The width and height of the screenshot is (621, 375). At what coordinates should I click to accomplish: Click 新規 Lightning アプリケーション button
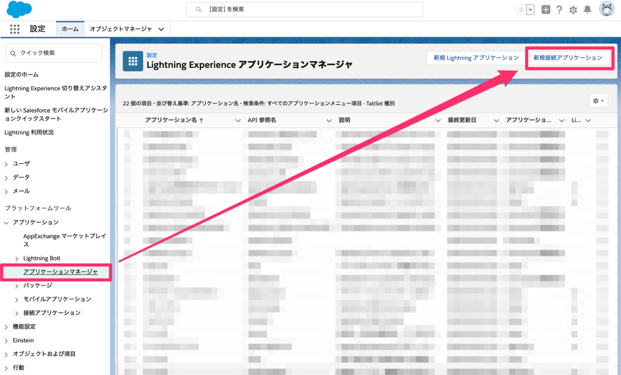[x=476, y=58]
